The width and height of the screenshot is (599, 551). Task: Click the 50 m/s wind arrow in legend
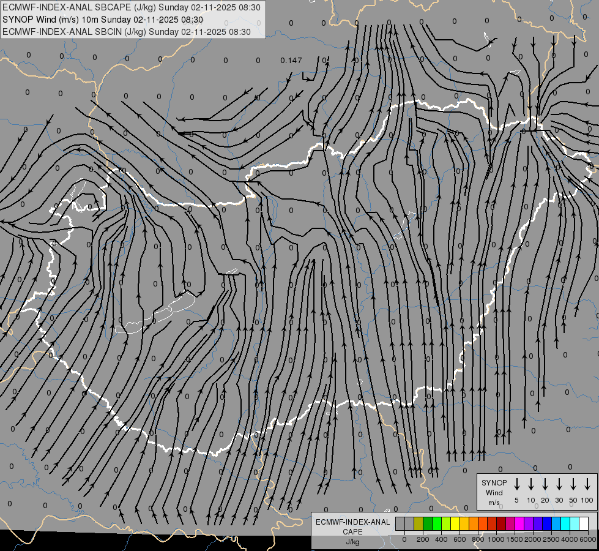pos(573,484)
